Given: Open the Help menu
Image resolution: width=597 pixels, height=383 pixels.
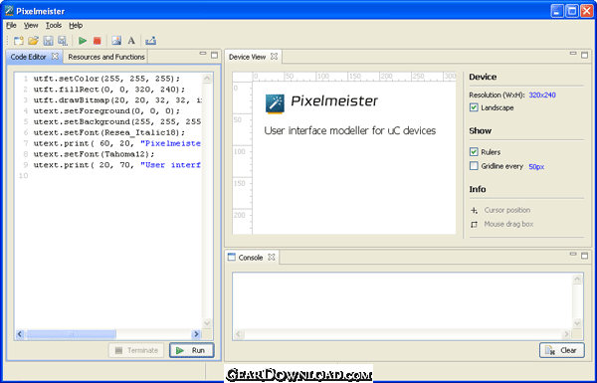Looking at the screenshot, I should click(76, 25).
